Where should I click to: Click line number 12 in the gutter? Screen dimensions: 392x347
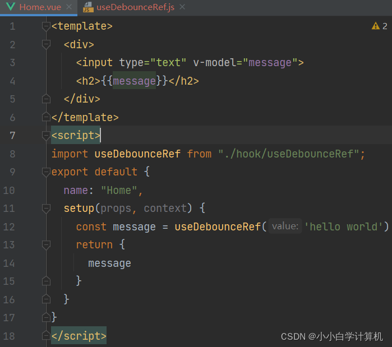tap(9, 227)
